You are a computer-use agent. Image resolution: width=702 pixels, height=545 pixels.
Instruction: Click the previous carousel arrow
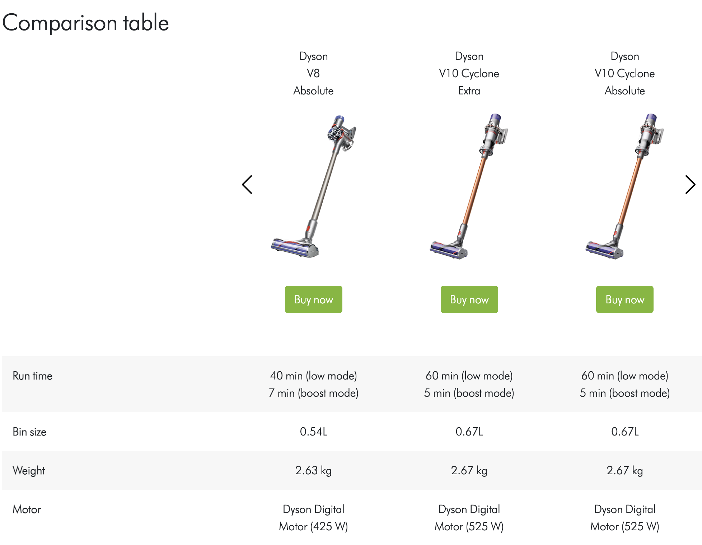click(x=247, y=185)
